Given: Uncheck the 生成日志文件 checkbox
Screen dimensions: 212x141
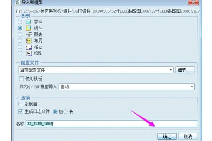Looking at the screenshot, I should click(21, 111).
